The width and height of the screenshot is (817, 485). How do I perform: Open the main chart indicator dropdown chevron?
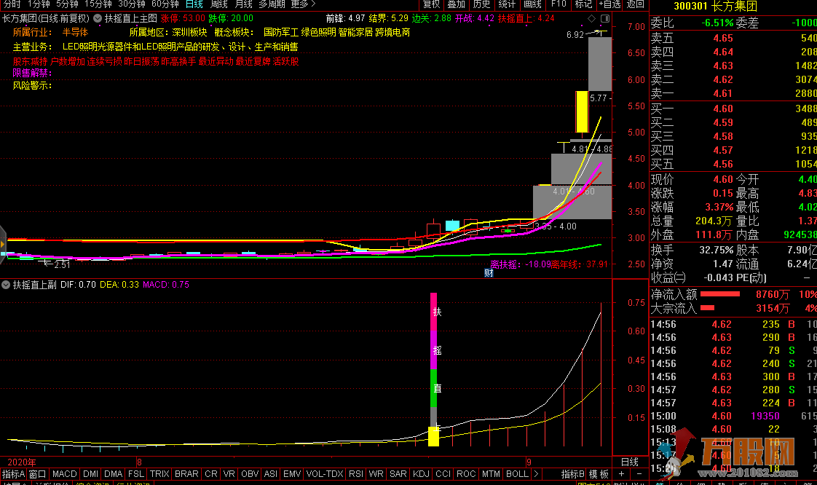click(x=98, y=18)
